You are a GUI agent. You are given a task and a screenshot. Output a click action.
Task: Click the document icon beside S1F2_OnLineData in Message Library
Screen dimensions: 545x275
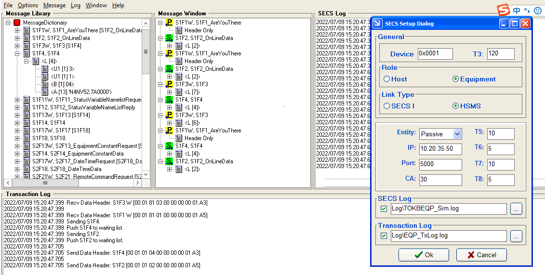click(27, 38)
